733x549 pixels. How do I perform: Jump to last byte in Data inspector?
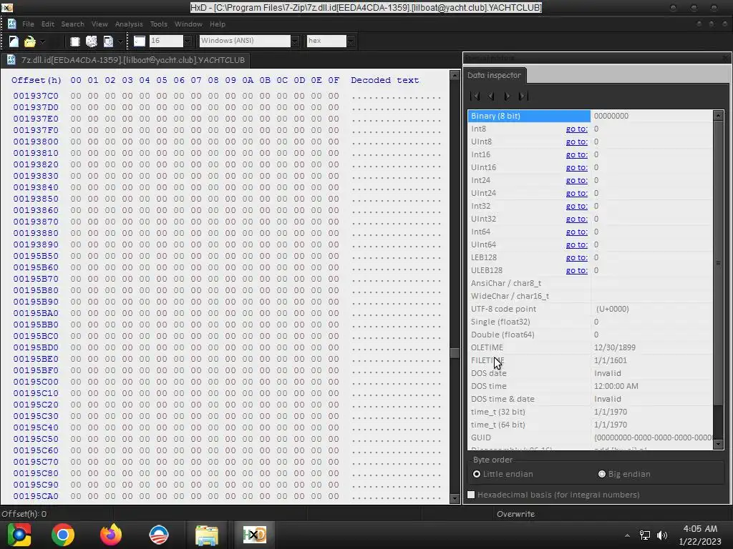523,97
